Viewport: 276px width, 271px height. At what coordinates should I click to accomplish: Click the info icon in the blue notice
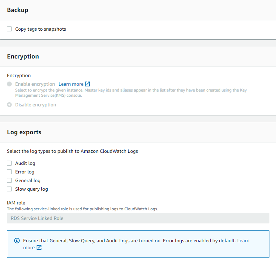pyautogui.click(x=17, y=241)
